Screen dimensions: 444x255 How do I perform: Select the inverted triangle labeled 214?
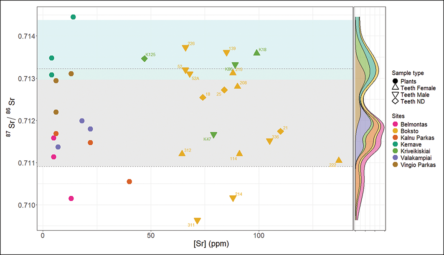(233, 198)
